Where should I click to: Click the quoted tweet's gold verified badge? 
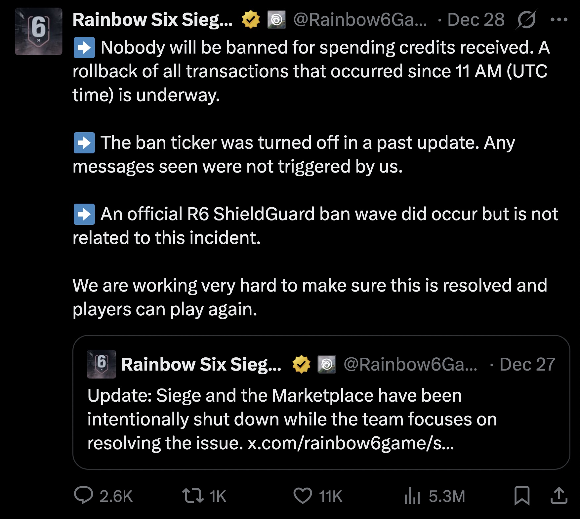(x=301, y=364)
